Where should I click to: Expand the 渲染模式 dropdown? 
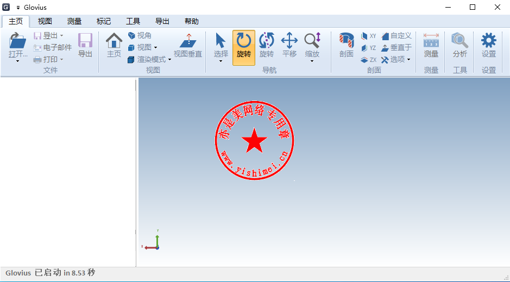(169, 60)
